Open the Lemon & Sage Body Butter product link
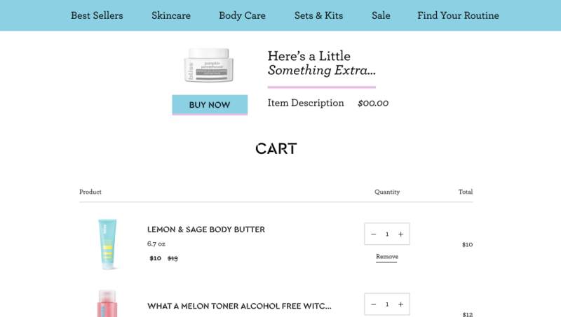The width and height of the screenshot is (561, 317). (x=205, y=230)
